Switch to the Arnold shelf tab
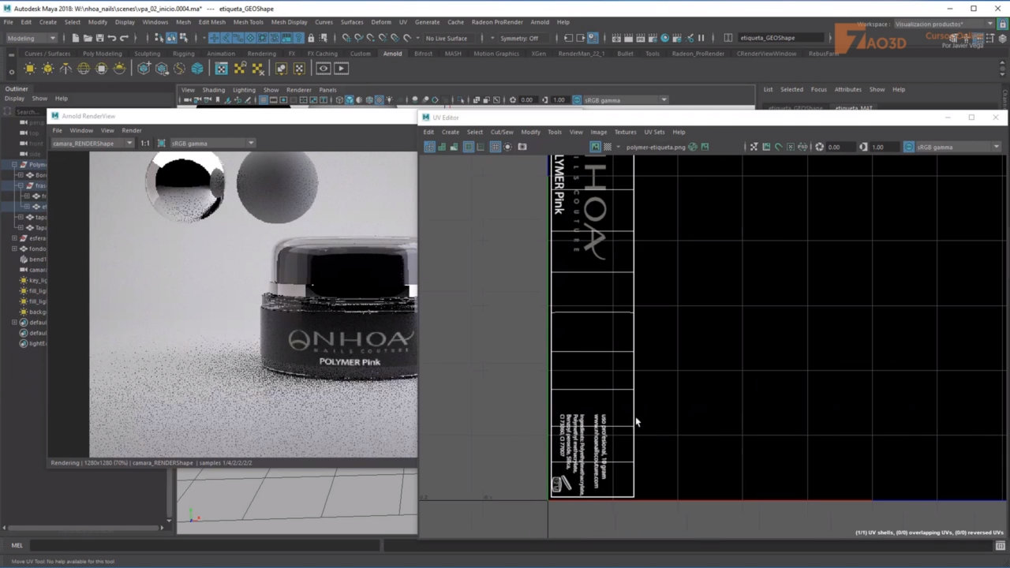The image size is (1010, 568). coord(392,54)
